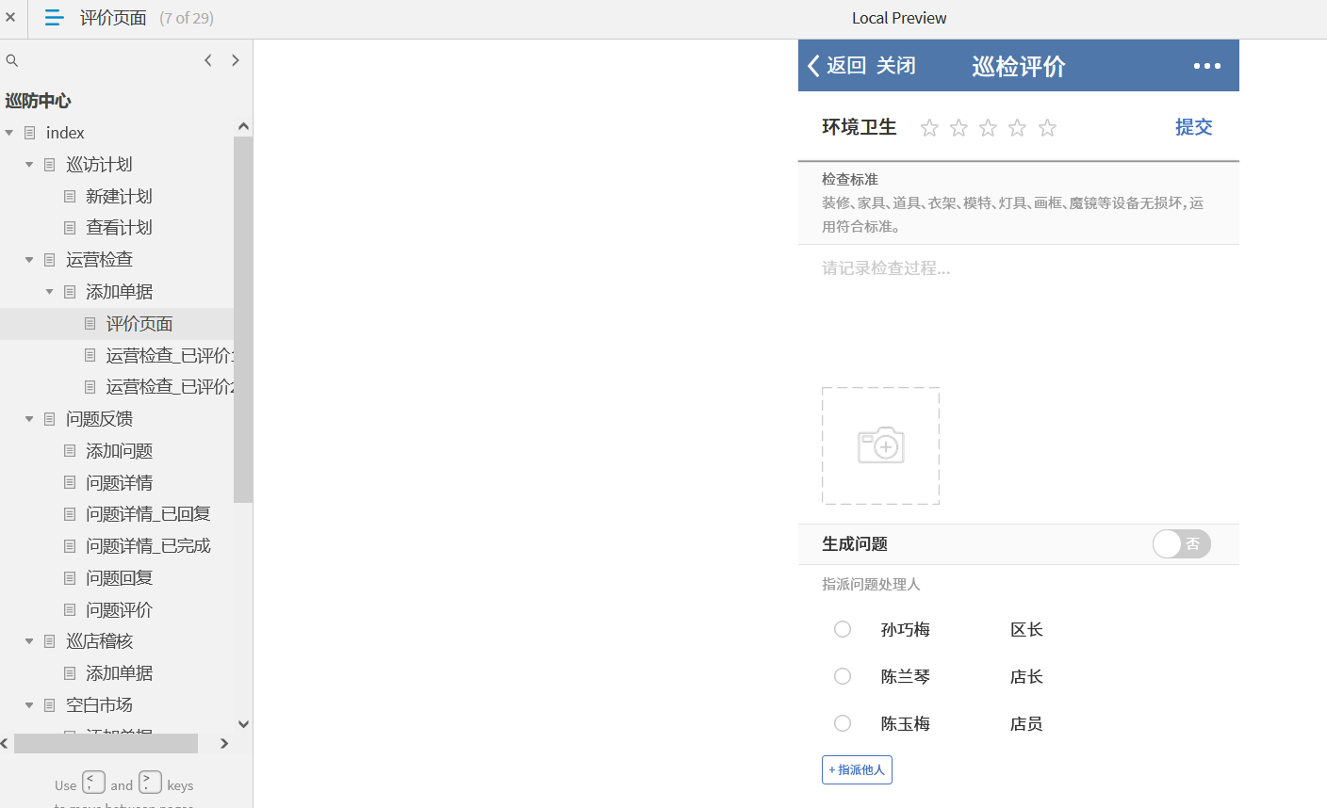Image resolution: width=1327 pixels, height=808 pixels.
Task: Collapse the 巡店稽核 tree node
Action: [x=29, y=641]
